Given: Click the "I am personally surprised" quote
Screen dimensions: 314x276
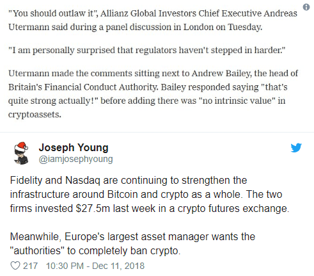Looking at the screenshot, I should pos(146,50).
